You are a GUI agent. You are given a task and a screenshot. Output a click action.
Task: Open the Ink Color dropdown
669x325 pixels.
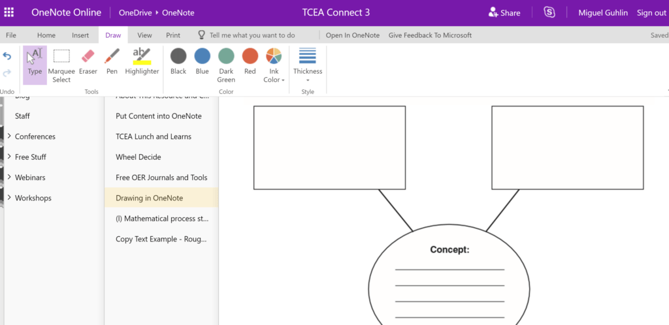[x=274, y=65]
